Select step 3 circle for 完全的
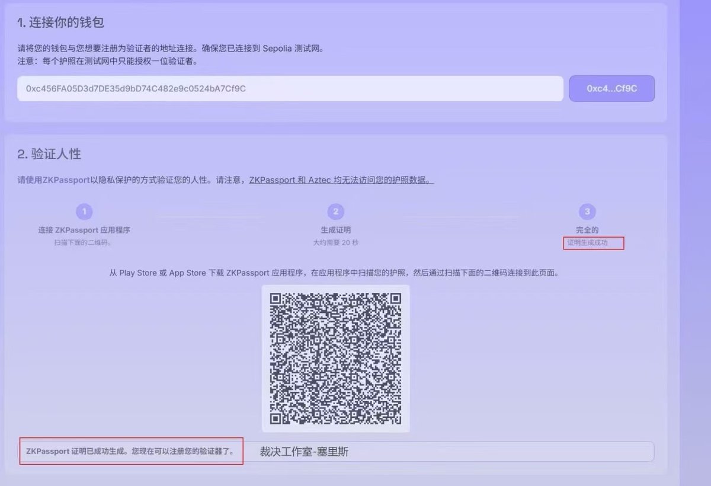The height and width of the screenshot is (486, 711). coord(587,212)
